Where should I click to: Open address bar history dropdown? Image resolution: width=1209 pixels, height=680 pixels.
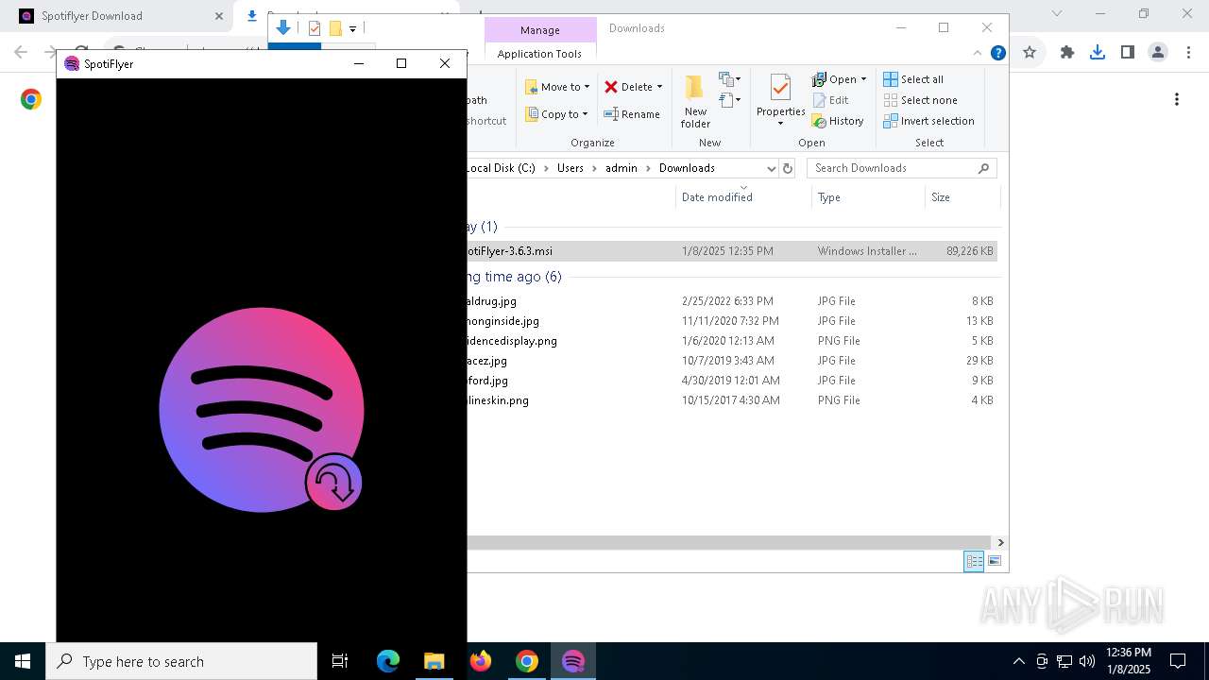771,168
